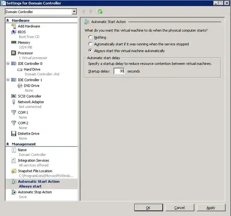Image resolution: width=231 pixels, height=216 pixels.
Task: Click the forward arrow toolbar icon
Action: (x=91, y=12)
